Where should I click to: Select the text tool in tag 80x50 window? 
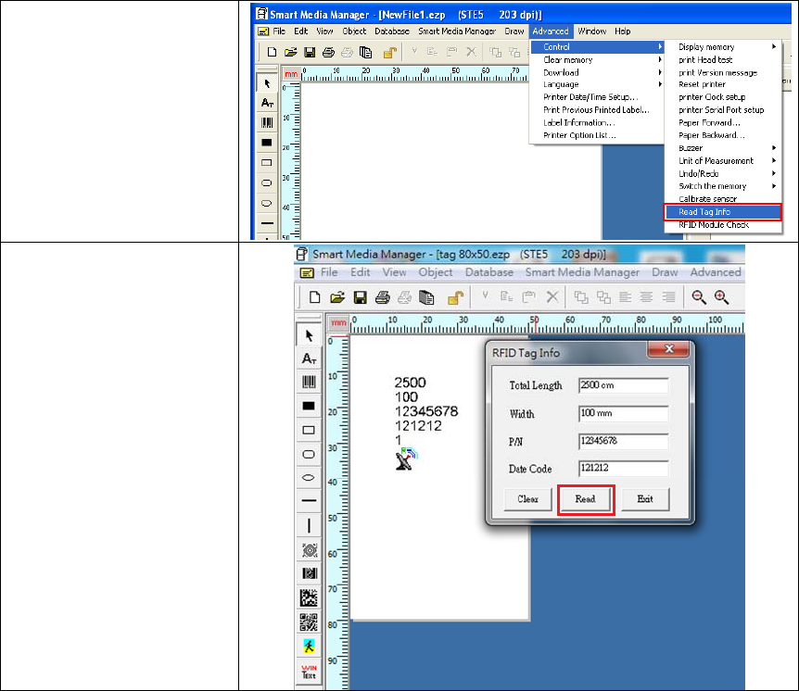tap(309, 358)
